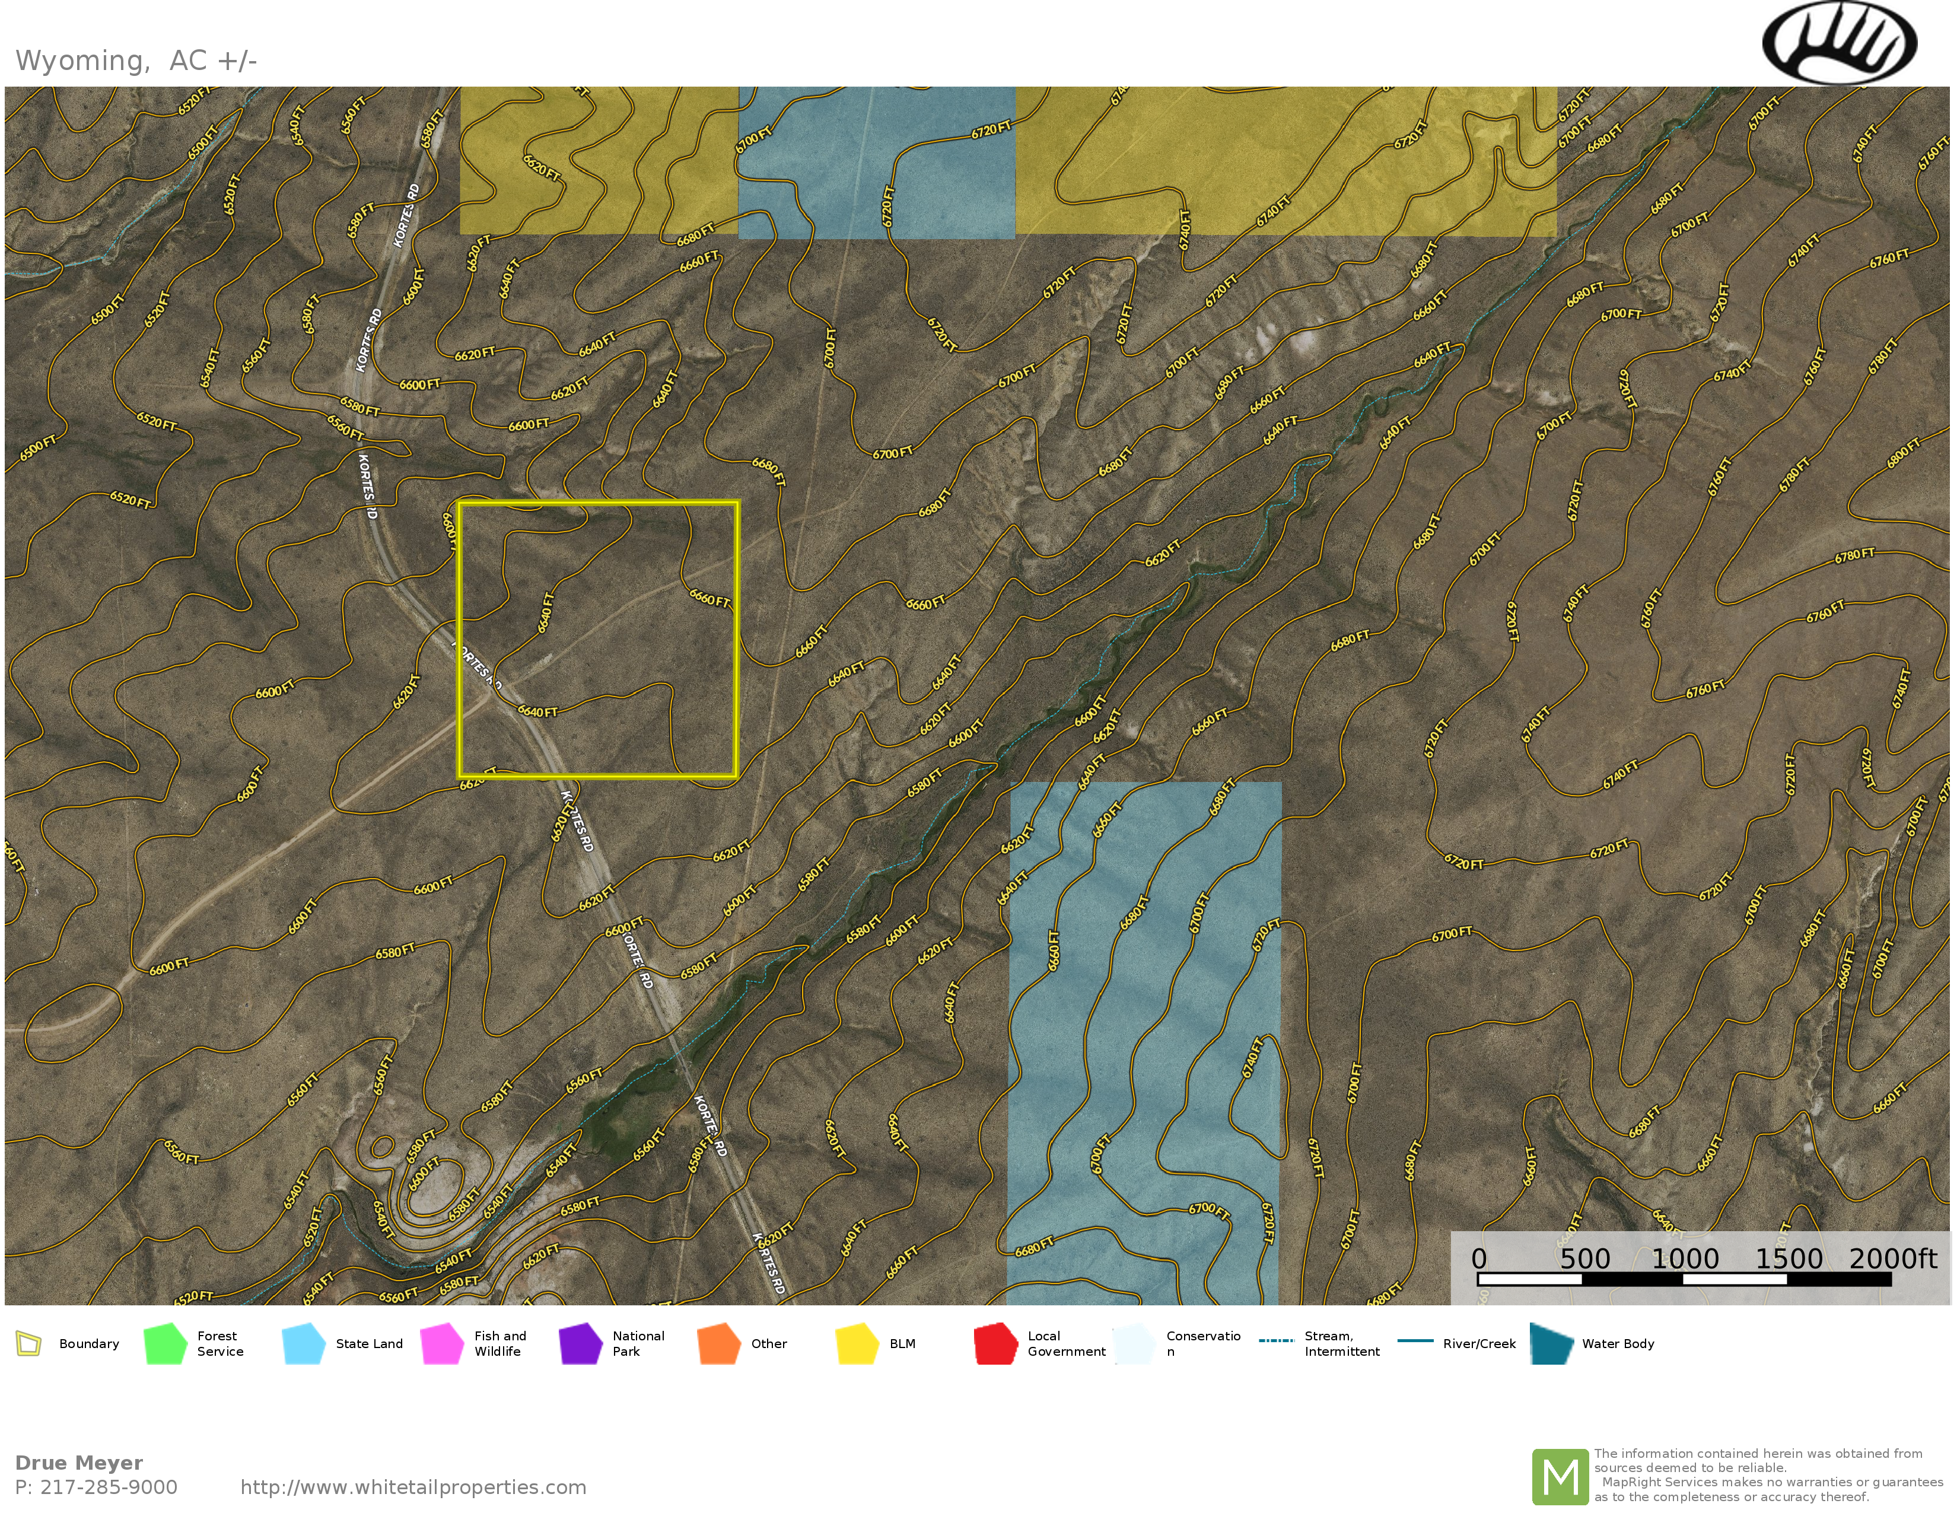Screen dimensions: 1957x1513
Task: Click the intermittent stream dashed line symbol
Action: (x=1276, y=1341)
